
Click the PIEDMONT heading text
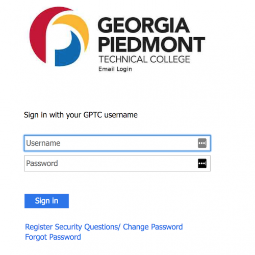click(151, 44)
